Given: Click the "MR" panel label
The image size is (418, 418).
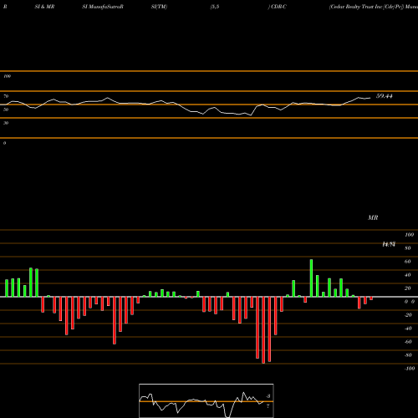Looking at the screenshot, I should [x=373, y=217].
